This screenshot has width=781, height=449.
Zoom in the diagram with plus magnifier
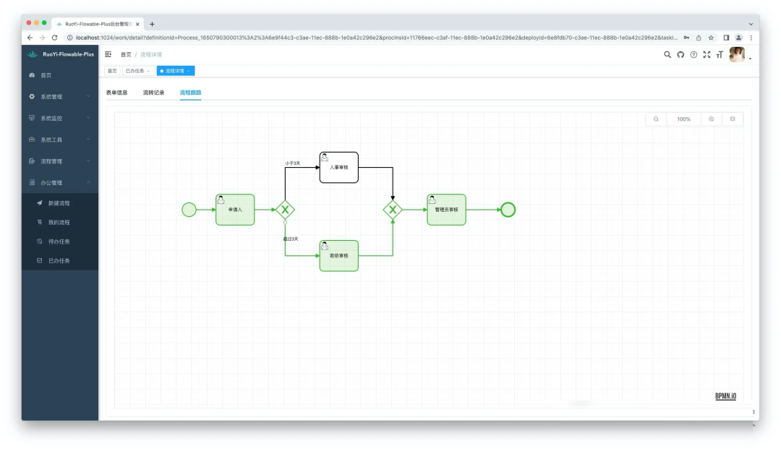click(x=712, y=119)
